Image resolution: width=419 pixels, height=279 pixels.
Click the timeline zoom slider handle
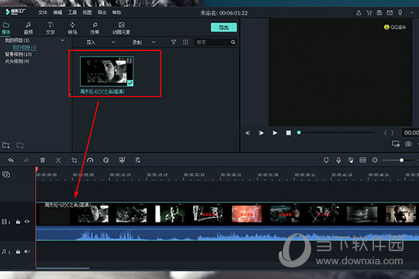click(x=401, y=160)
